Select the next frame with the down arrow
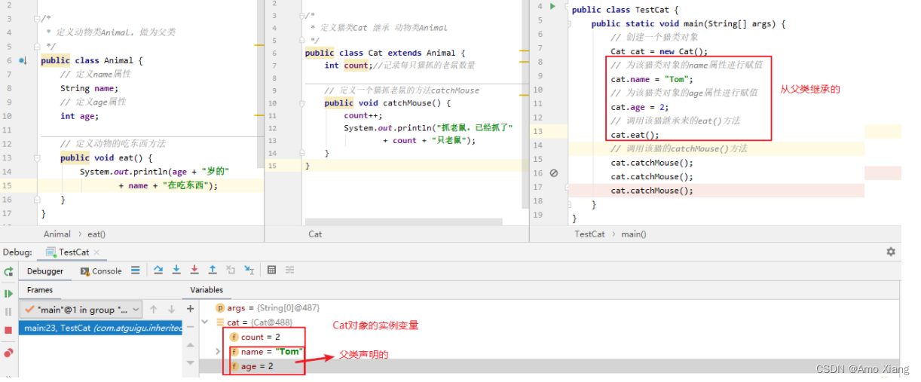The image size is (921, 382). click(x=171, y=310)
